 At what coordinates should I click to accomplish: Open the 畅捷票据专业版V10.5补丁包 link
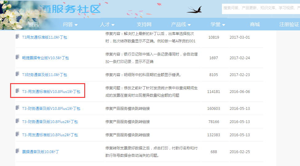pos(45,58)
